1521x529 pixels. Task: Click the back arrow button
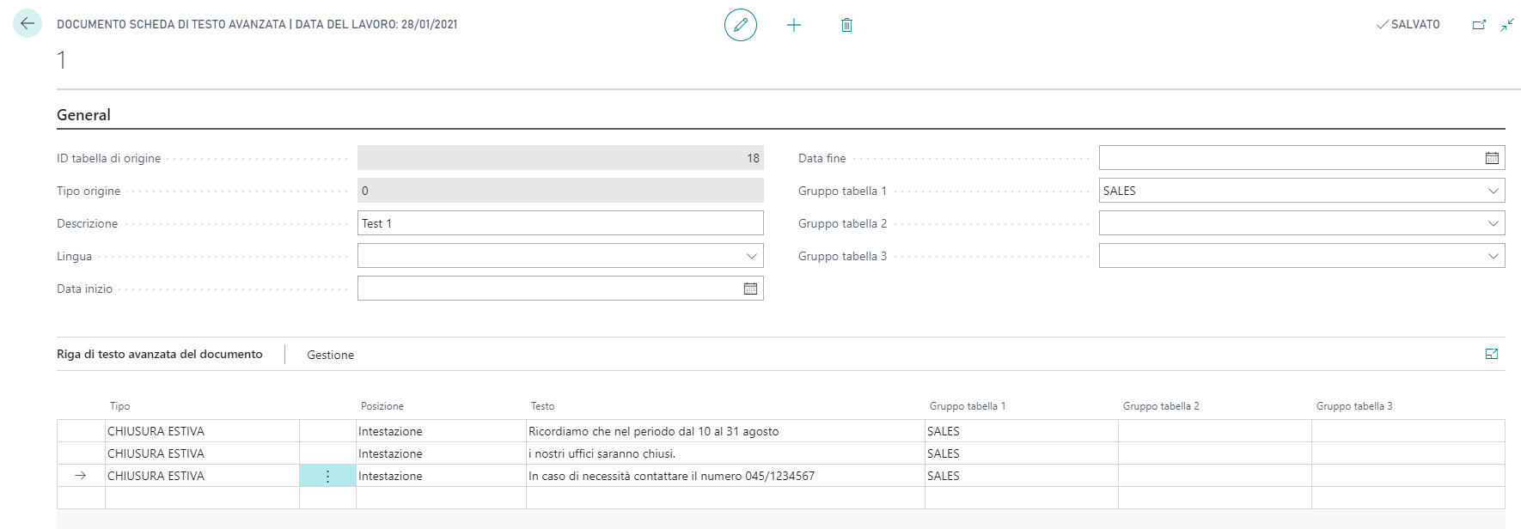pyautogui.click(x=27, y=24)
